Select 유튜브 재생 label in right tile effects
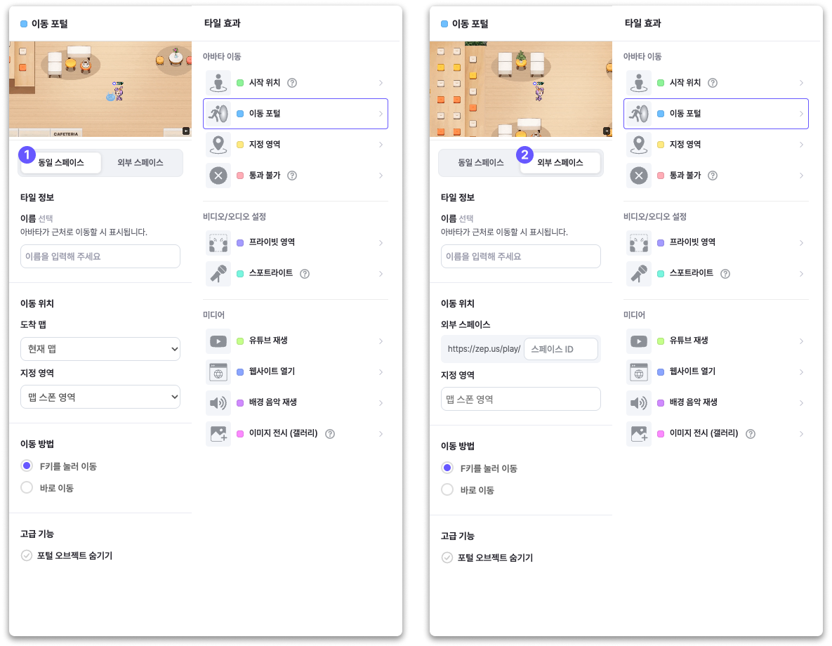832x646 pixels. coord(689,340)
